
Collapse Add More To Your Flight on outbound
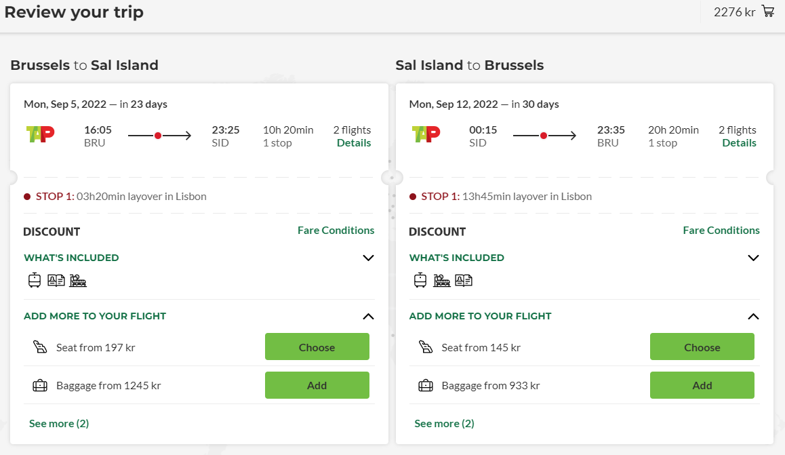point(368,317)
